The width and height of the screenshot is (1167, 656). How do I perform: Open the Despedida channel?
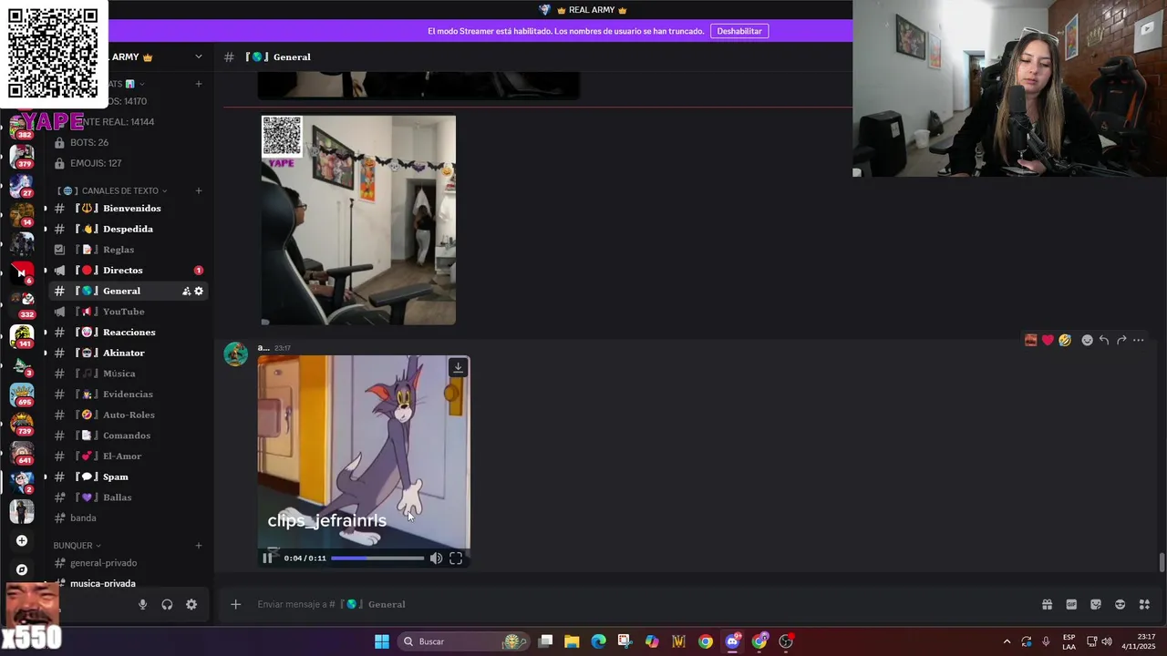[128, 229]
